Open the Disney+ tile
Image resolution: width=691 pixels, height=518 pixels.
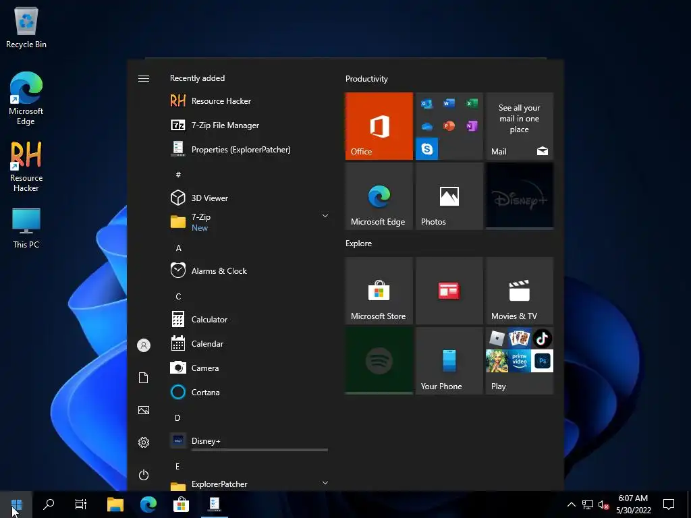point(519,196)
